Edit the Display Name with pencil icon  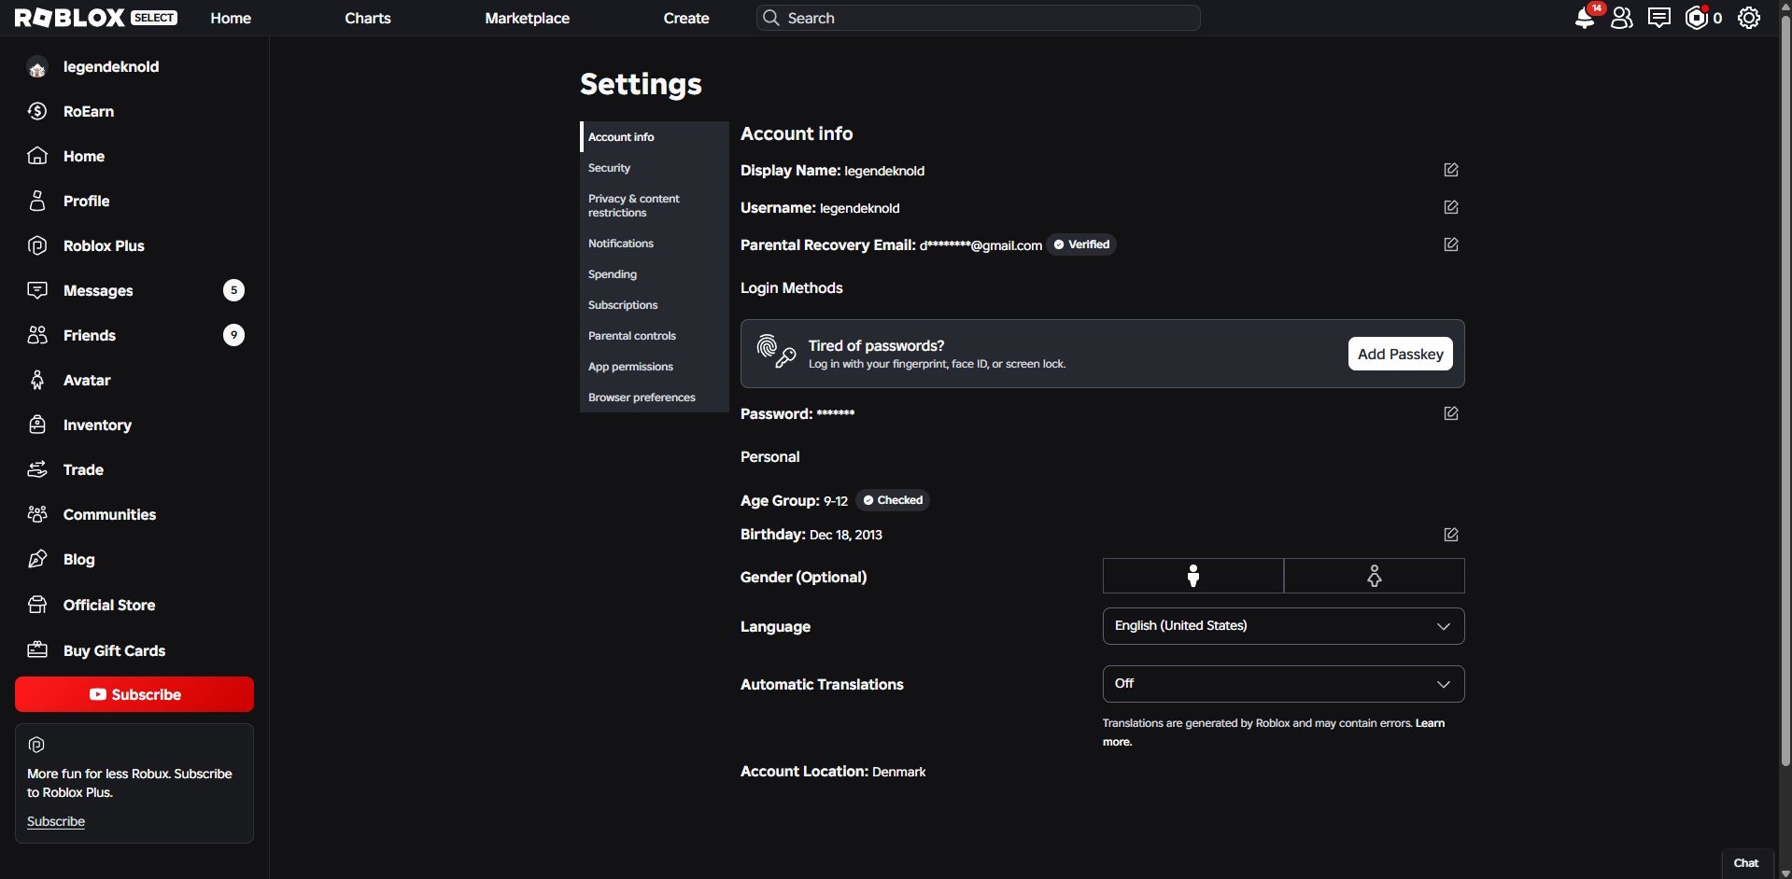pyautogui.click(x=1451, y=170)
